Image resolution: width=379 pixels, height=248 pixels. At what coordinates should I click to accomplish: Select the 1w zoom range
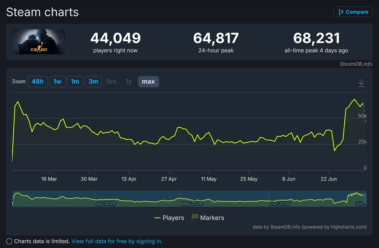(57, 82)
